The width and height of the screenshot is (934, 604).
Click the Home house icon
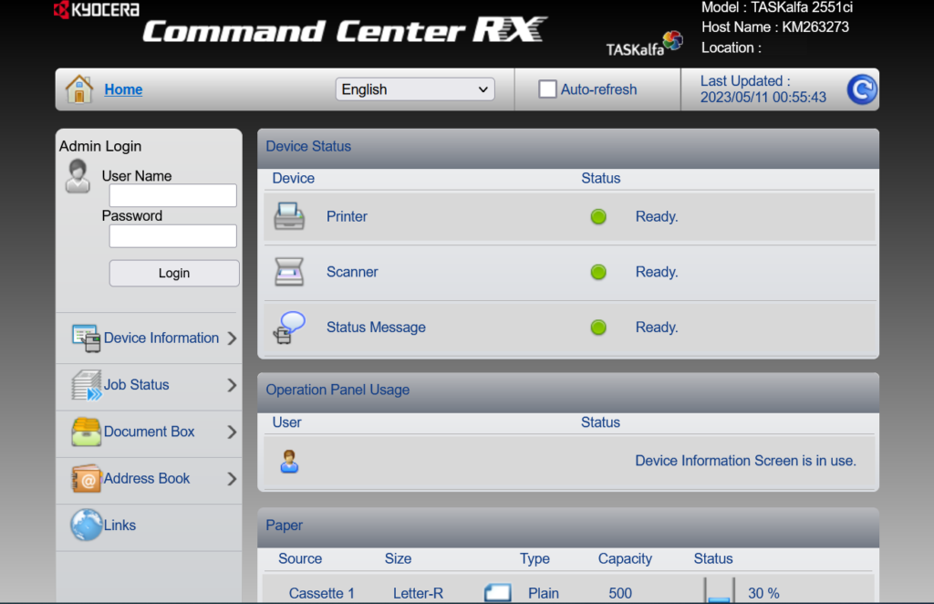[79, 89]
